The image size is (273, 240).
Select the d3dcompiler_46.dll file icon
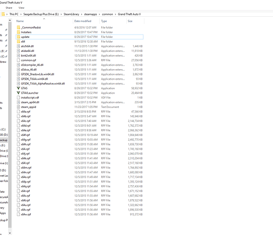[18, 65]
